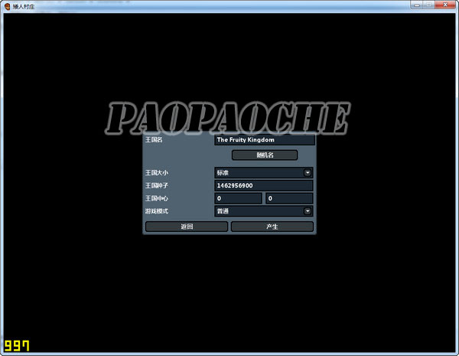Click the second kingdom center coordinate field

coord(289,198)
